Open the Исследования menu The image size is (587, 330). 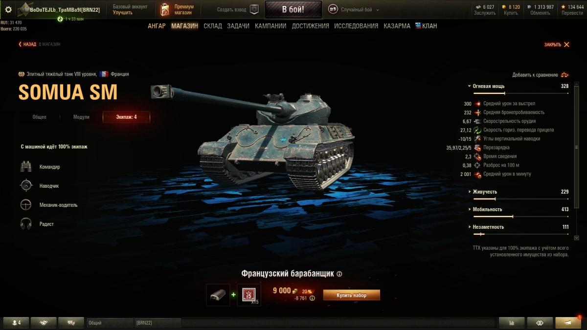point(356,26)
